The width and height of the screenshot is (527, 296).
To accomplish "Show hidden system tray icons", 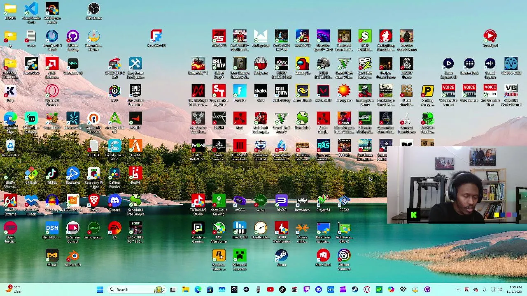I will coord(458,289).
